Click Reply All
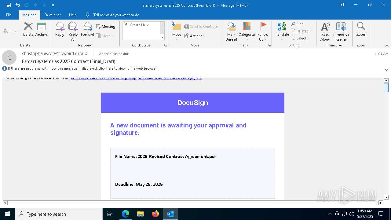 pos(73,31)
